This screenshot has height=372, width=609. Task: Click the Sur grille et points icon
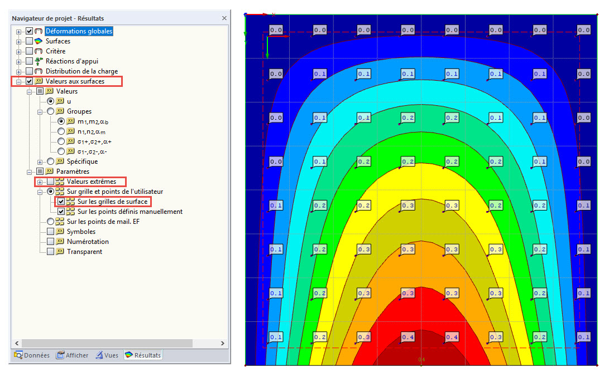tap(60, 192)
